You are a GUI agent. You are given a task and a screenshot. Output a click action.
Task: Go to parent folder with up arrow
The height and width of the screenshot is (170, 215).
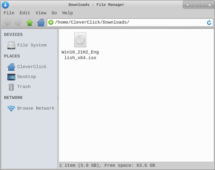(30, 23)
